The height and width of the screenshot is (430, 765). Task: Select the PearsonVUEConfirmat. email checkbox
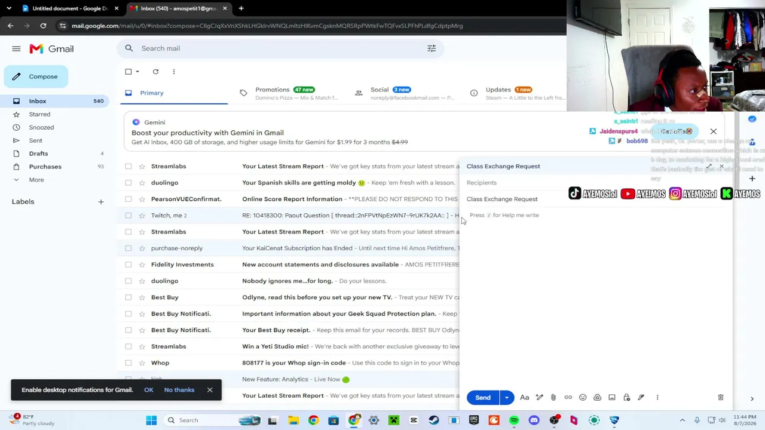pos(128,199)
